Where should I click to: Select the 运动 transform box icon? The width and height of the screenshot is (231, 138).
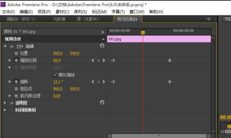20,46
